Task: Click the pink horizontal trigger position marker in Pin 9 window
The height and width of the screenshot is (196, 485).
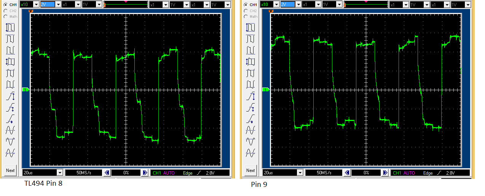Action: click(x=366, y=2)
